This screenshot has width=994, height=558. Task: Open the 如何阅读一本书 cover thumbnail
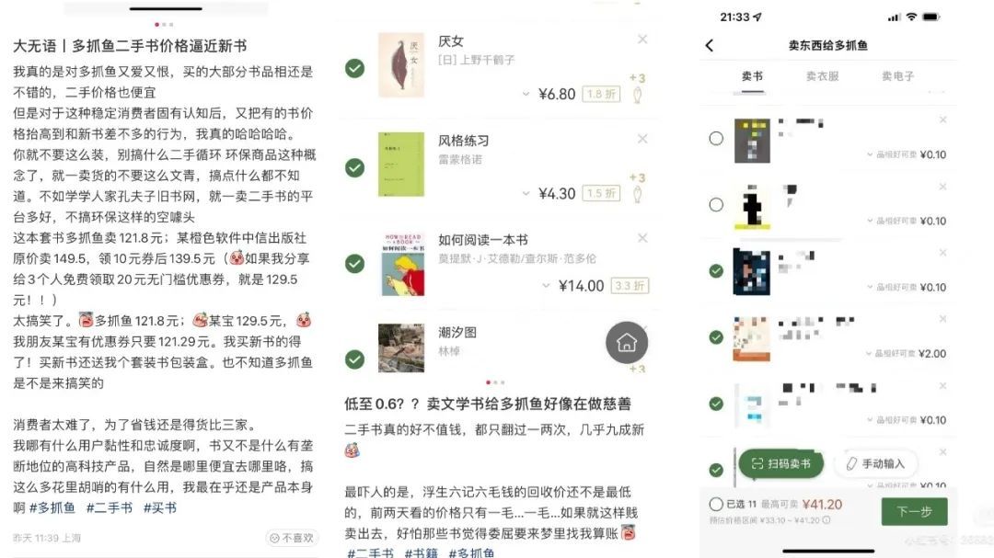(402, 265)
